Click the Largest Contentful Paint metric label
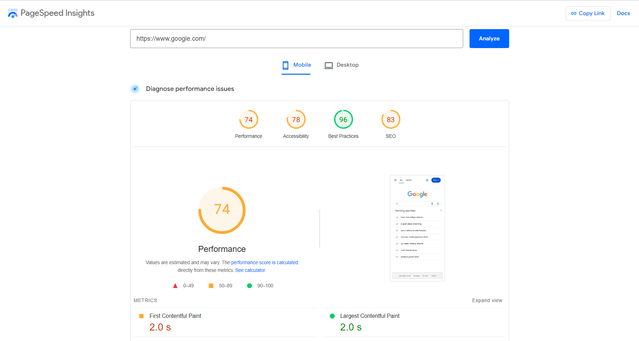 (x=370, y=316)
